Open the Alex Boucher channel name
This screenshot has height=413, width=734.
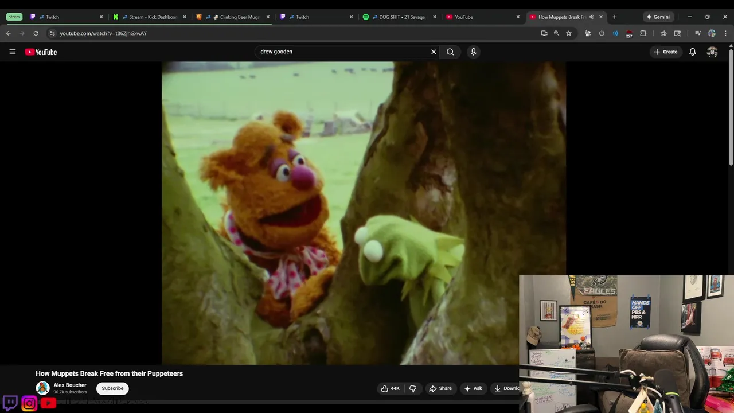[x=70, y=385]
